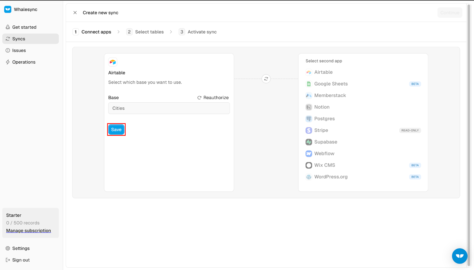Click the Whalesync brand name
The height and width of the screenshot is (270, 474).
pos(25,9)
